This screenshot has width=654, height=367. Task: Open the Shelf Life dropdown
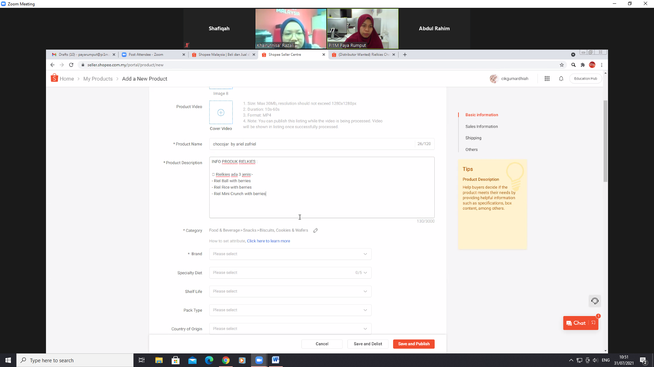[x=290, y=291]
